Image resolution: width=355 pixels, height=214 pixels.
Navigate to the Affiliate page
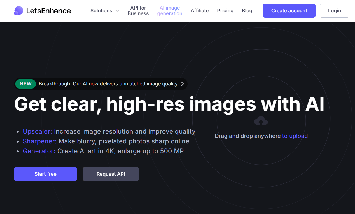[200, 11]
